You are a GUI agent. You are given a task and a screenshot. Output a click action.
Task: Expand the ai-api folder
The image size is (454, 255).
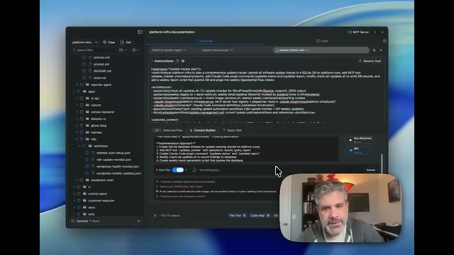click(77, 98)
